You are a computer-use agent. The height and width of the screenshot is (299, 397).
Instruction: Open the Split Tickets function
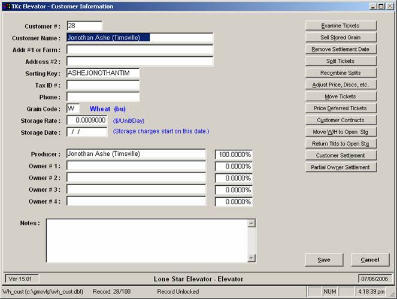click(341, 61)
